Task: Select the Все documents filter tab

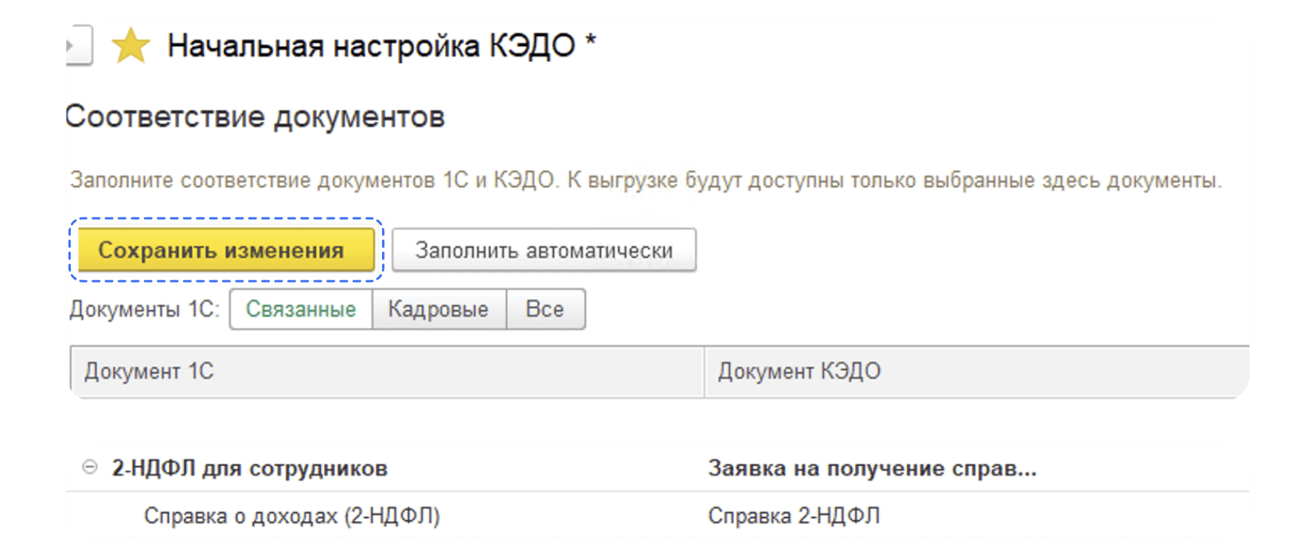Action: tap(545, 309)
